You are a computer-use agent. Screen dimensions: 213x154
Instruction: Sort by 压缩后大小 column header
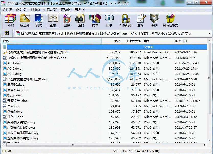pos(132,41)
